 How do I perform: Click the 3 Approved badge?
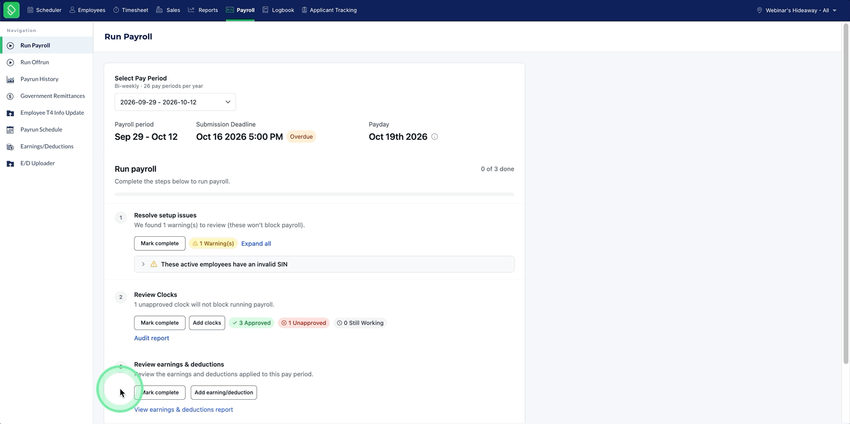(x=251, y=323)
